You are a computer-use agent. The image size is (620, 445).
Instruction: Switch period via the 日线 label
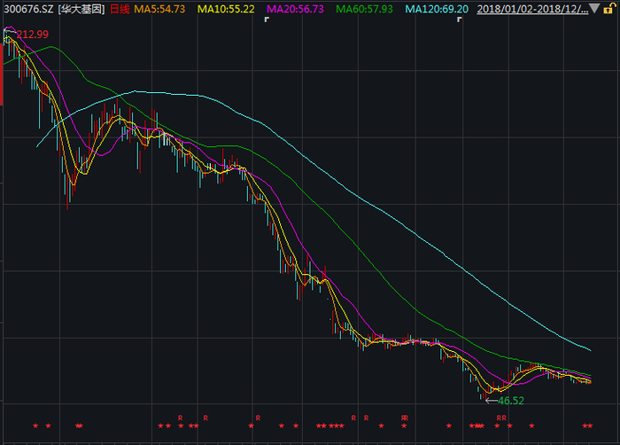tap(120, 9)
